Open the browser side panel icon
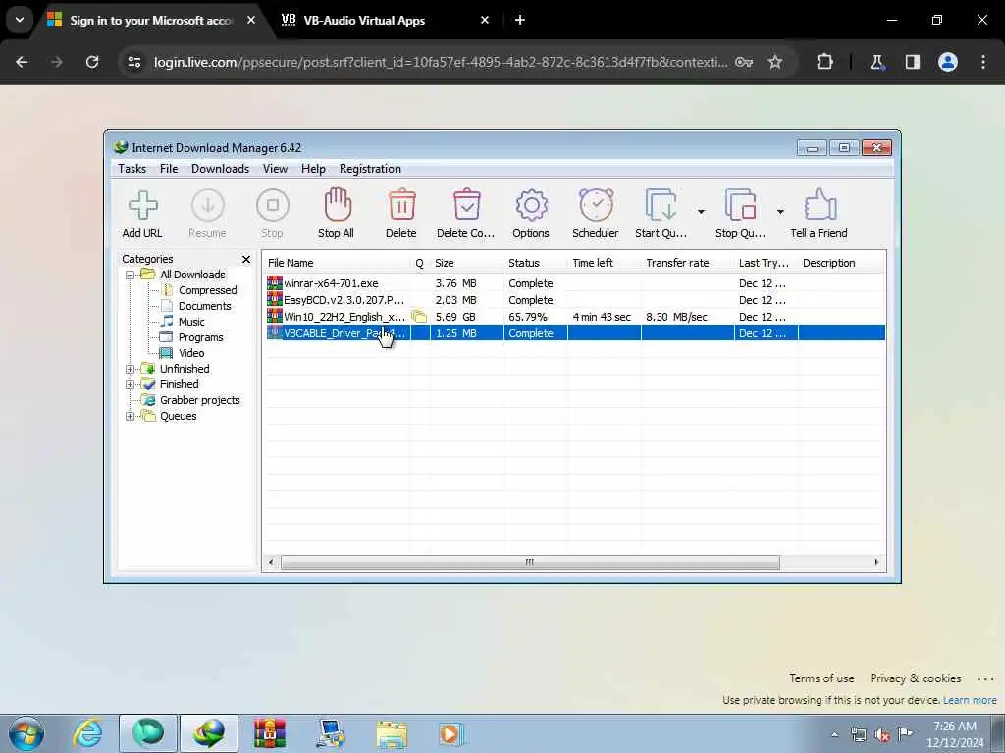The width and height of the screenshot is (1005, 753). coord(913,62)
